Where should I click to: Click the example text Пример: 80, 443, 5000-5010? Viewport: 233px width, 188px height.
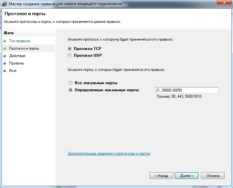pos(179,96)
